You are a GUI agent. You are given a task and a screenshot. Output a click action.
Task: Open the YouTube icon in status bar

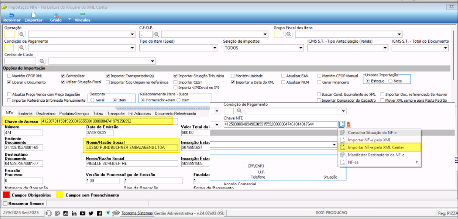coord(82,213)
